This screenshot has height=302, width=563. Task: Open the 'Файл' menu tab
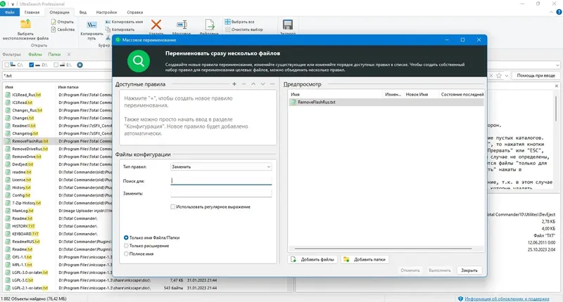(x=10, y=12)
